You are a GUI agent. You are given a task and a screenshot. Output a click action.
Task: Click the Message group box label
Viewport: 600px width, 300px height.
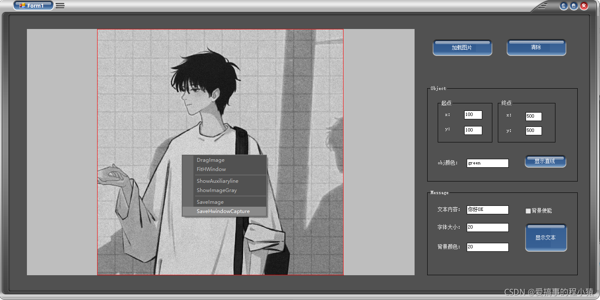(439, 192)
